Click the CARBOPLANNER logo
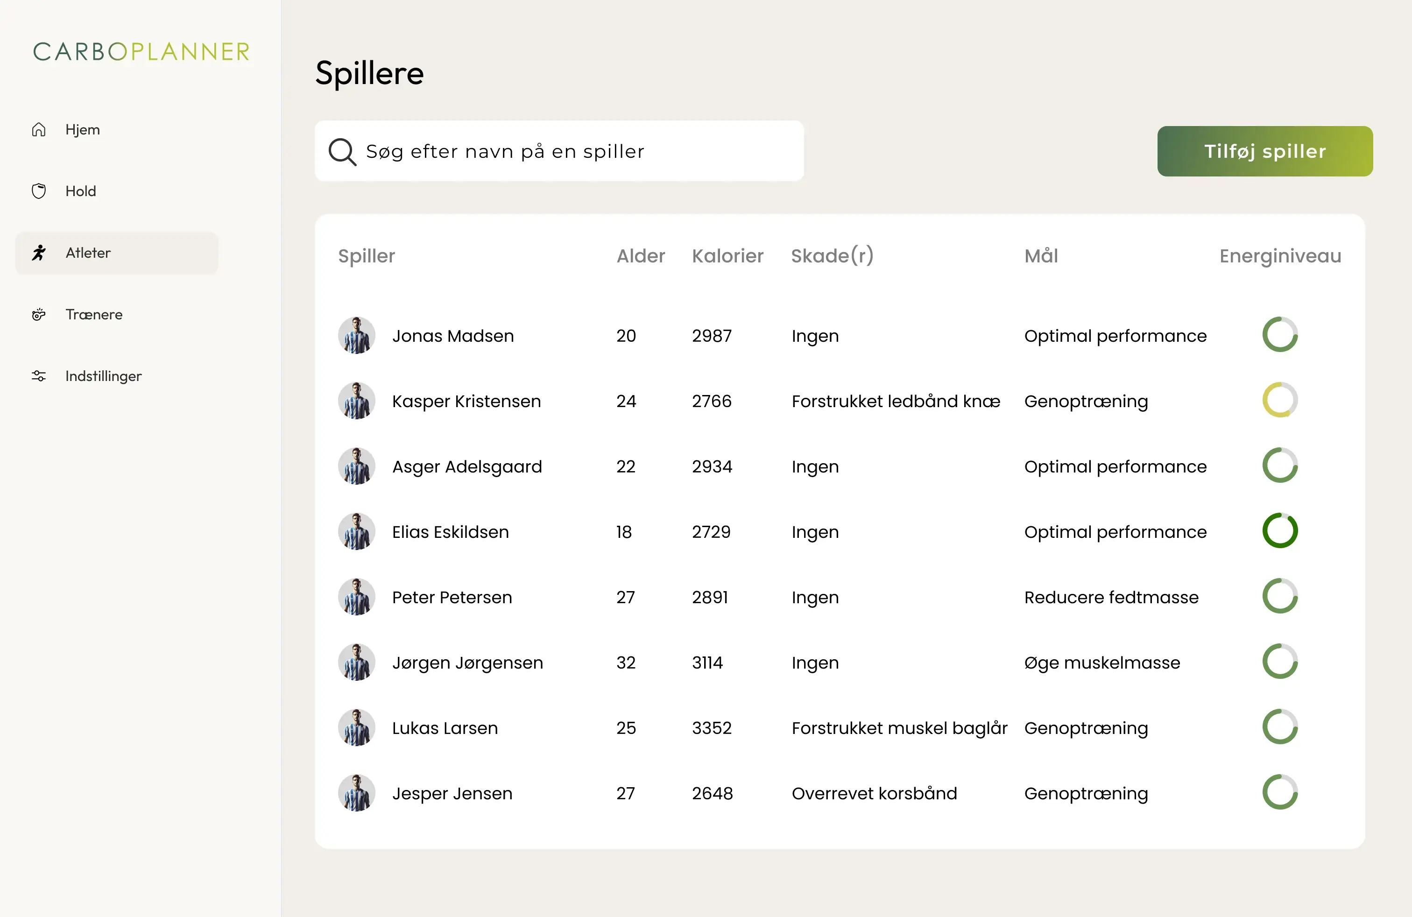The image size is (1412, 917). (141, 52)
